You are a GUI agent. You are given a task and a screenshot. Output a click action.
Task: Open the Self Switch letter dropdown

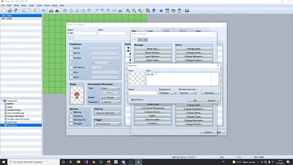98,67
